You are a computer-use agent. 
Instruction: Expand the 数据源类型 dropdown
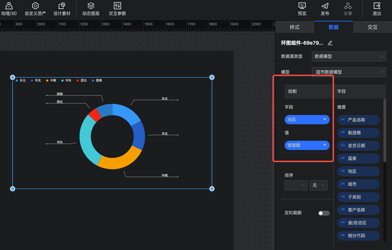click(349, 56)
